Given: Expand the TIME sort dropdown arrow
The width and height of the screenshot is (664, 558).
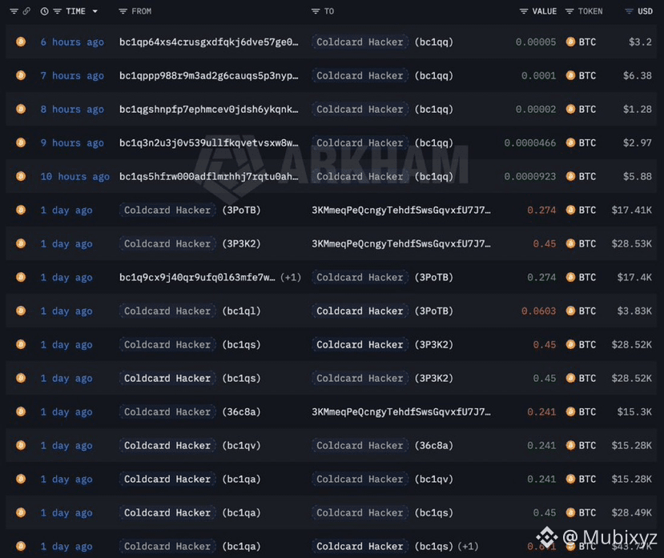Looking at the screenshot, I should 95,11.
